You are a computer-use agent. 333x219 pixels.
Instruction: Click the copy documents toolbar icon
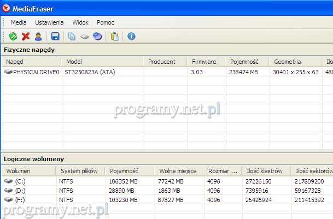click(x=72, y=37)
